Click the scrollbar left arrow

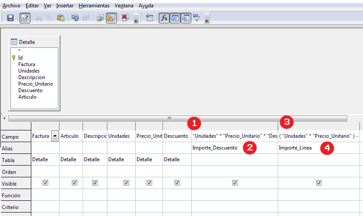[x=4, y=118]
